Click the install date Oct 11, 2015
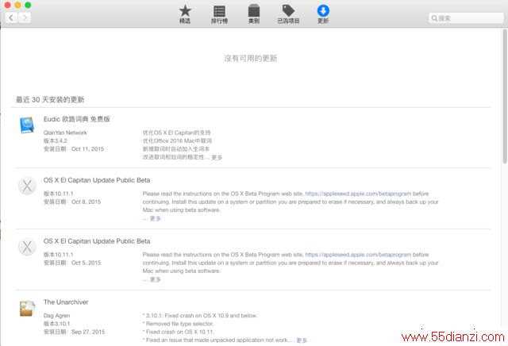This screenshot has width=508, height=346. [x=74, y=149]
